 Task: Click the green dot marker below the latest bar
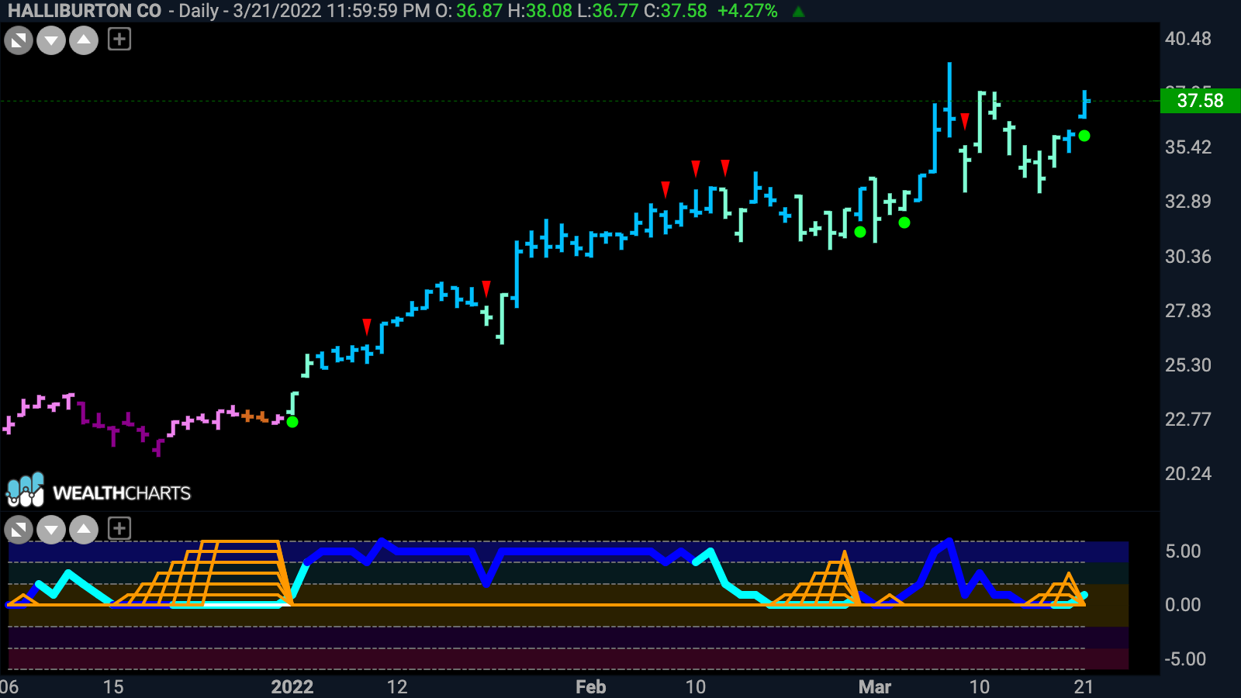click(x=1084, y=136)
